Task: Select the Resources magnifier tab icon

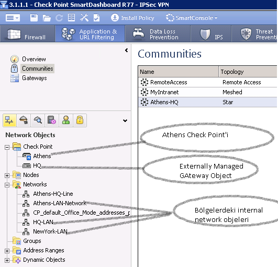Action: pyautogui.click(x=38, y=120)
